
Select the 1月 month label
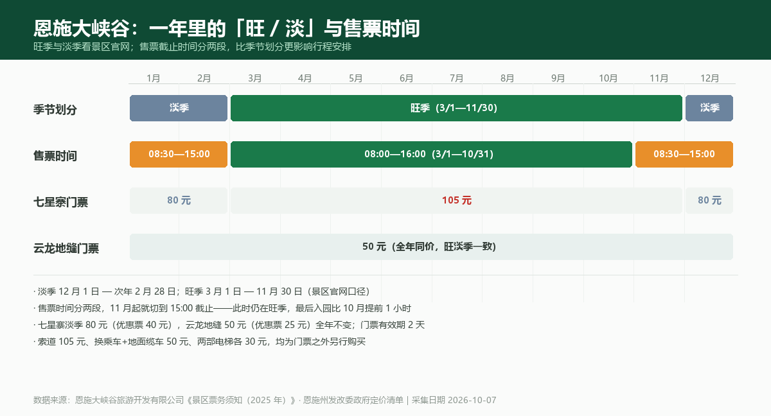(x=154, y=78)
